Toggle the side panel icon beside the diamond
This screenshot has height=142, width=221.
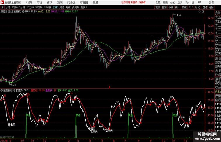pos(203,12)
